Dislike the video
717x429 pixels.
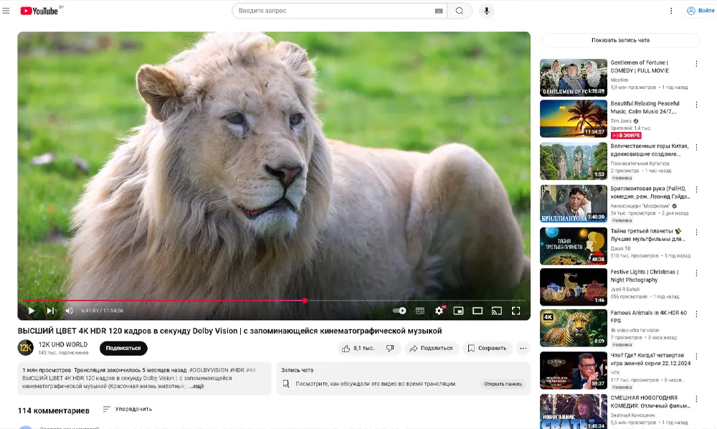(x=390, y=348)
